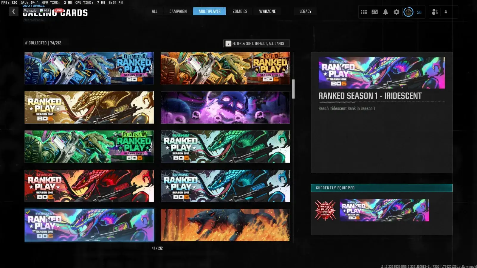This screenshot has width=477, height=268.
Task: Open the friends party icon
Action: pos(435,12)
